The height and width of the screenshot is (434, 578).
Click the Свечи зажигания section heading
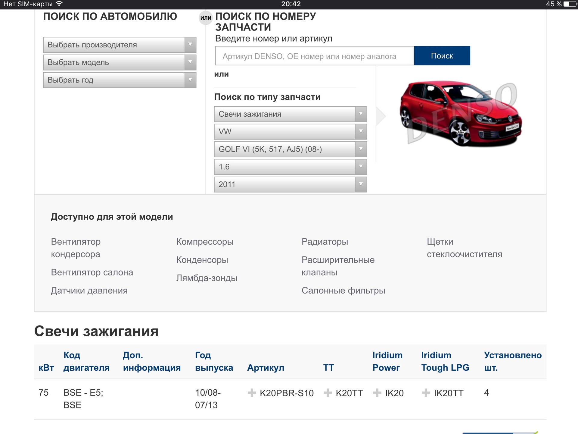coord(96,331)
